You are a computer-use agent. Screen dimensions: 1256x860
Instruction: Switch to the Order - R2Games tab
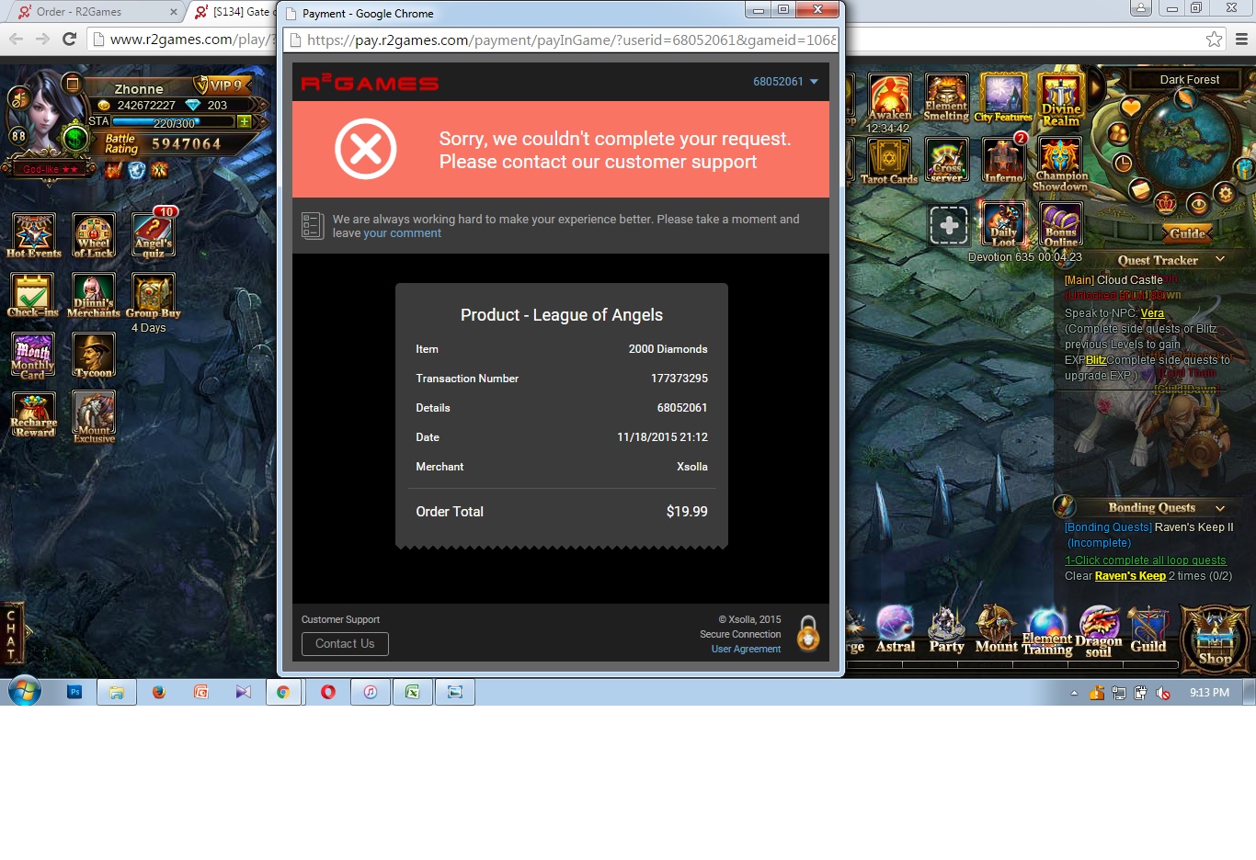[92, 12]
